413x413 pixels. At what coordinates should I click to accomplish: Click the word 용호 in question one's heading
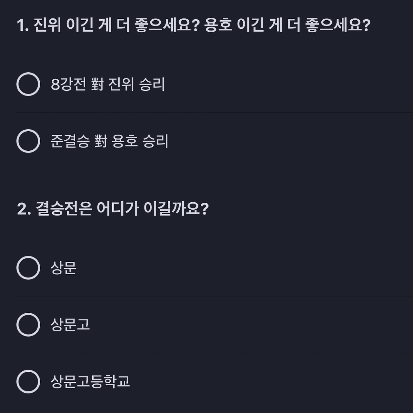tap(218, 25)
